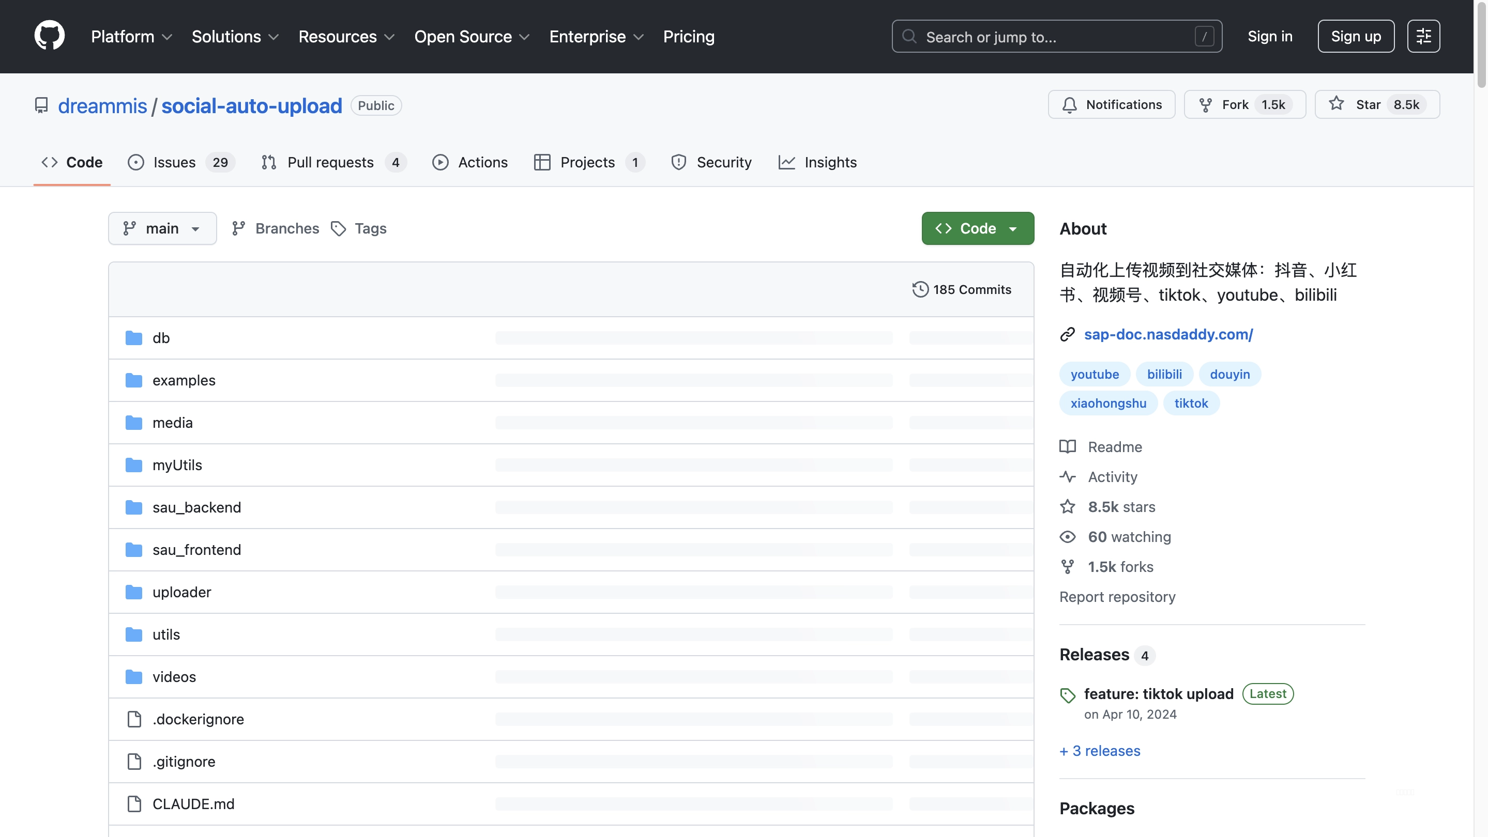This screenshot has width=1488, height=837.
Task: Open the Open Source dropdown menu
Action: 472,36
